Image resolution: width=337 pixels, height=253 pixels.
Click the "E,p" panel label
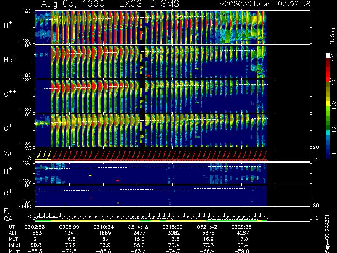click(9, 212)
